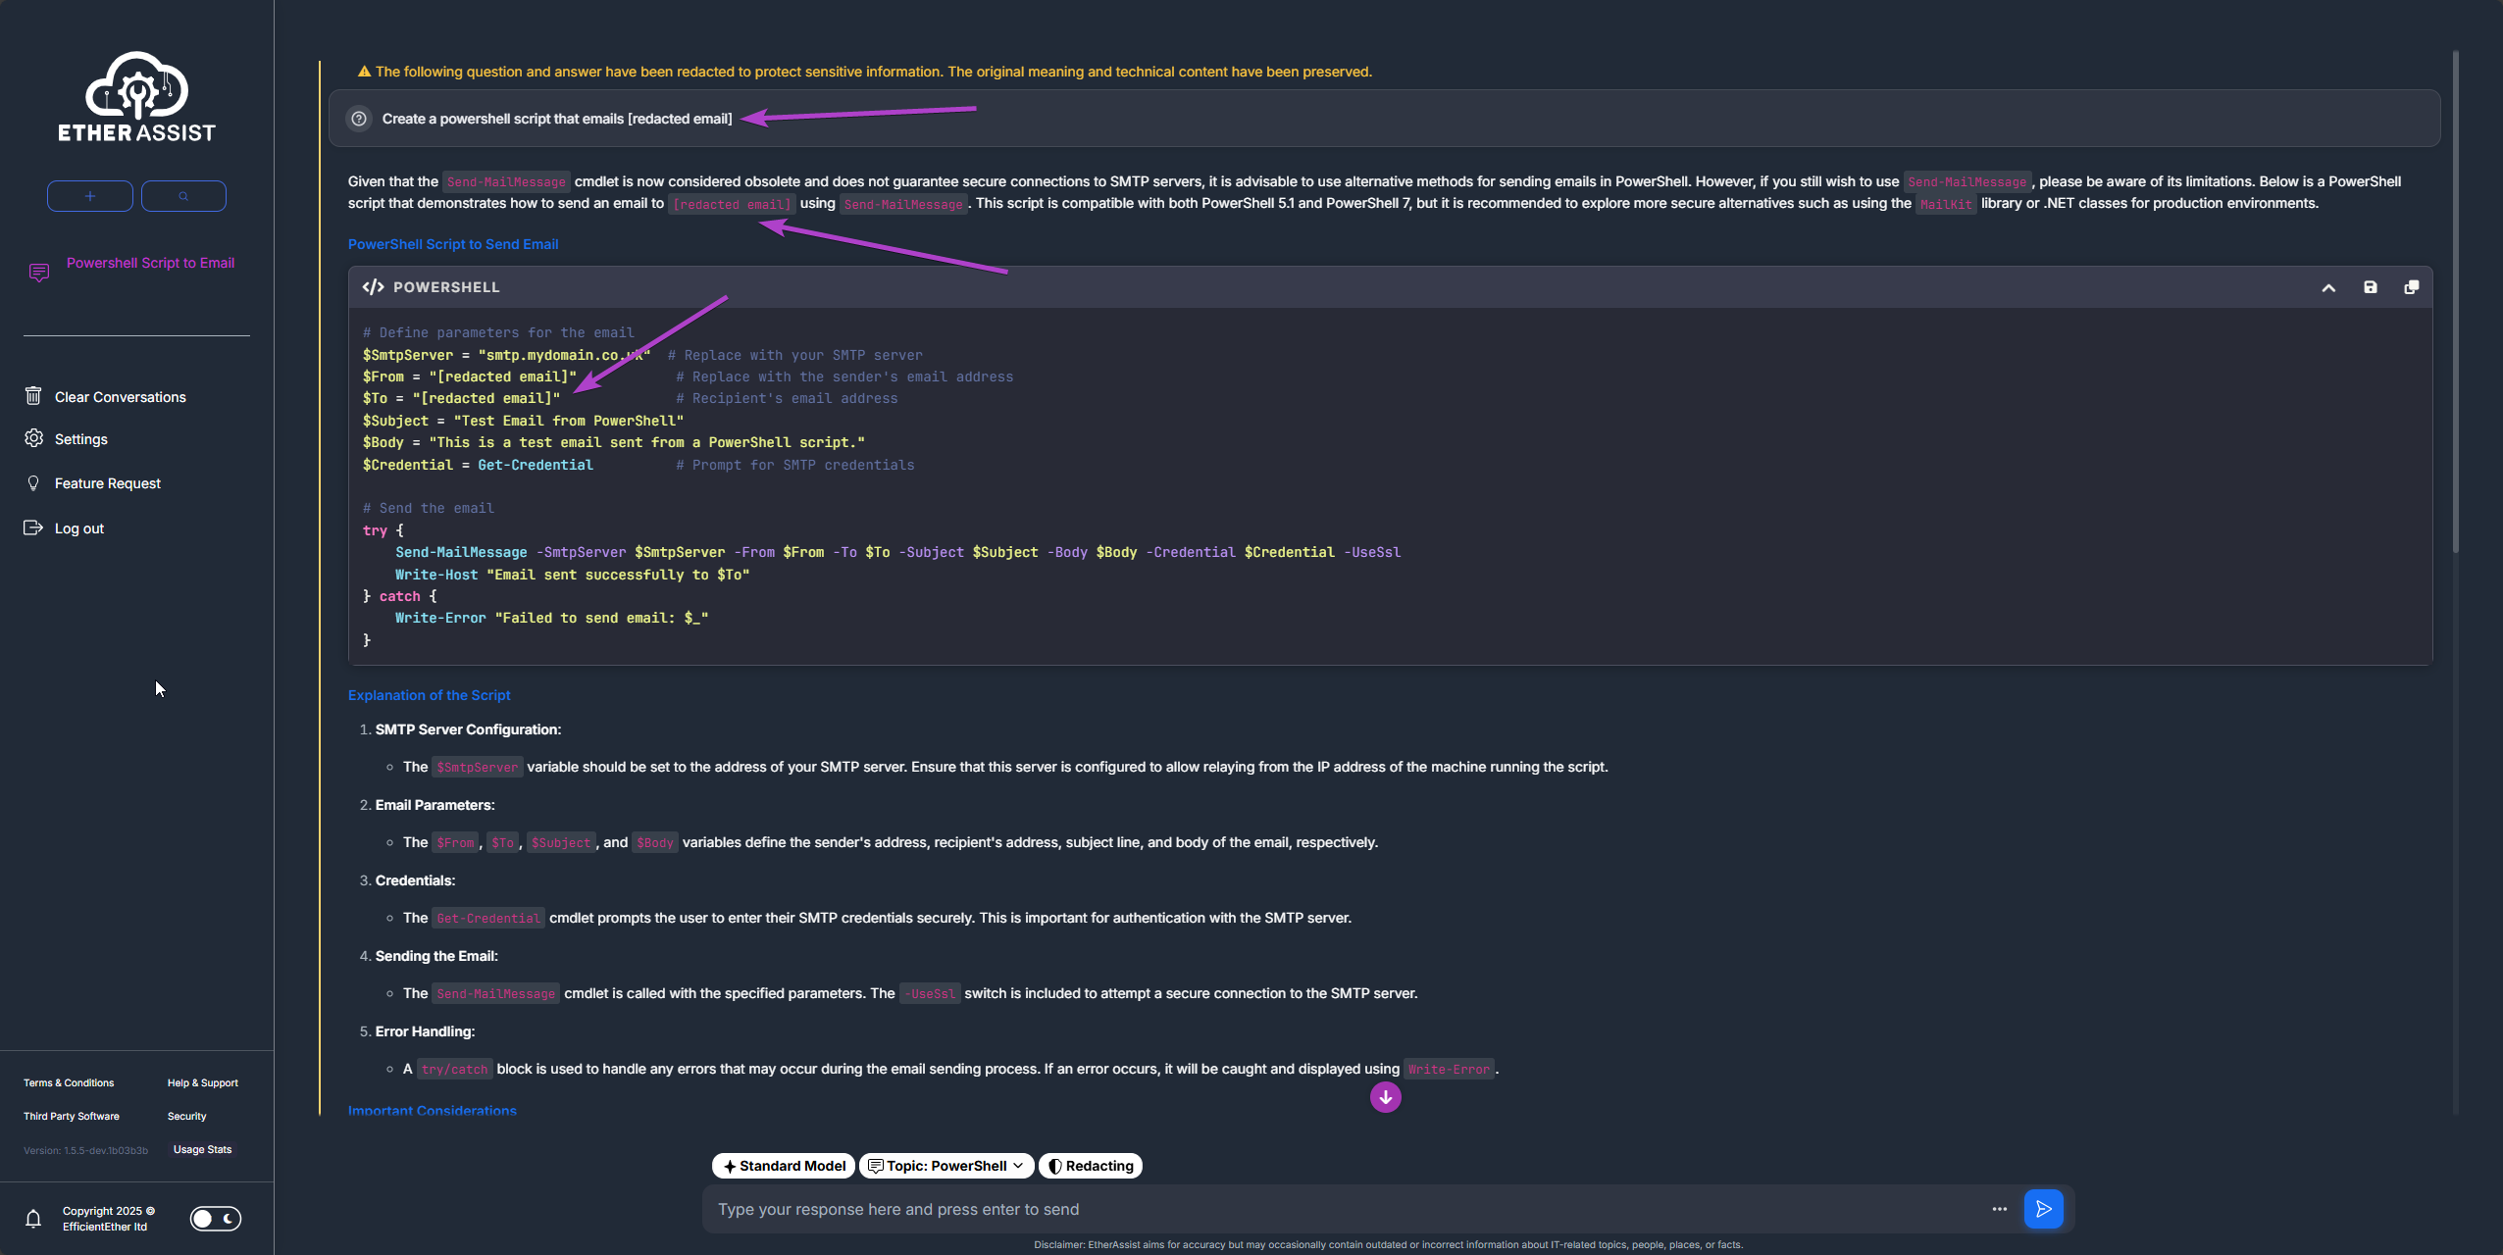Collapse the PowerShell code block
2503x1255 pixels.
pos(2328,287)
